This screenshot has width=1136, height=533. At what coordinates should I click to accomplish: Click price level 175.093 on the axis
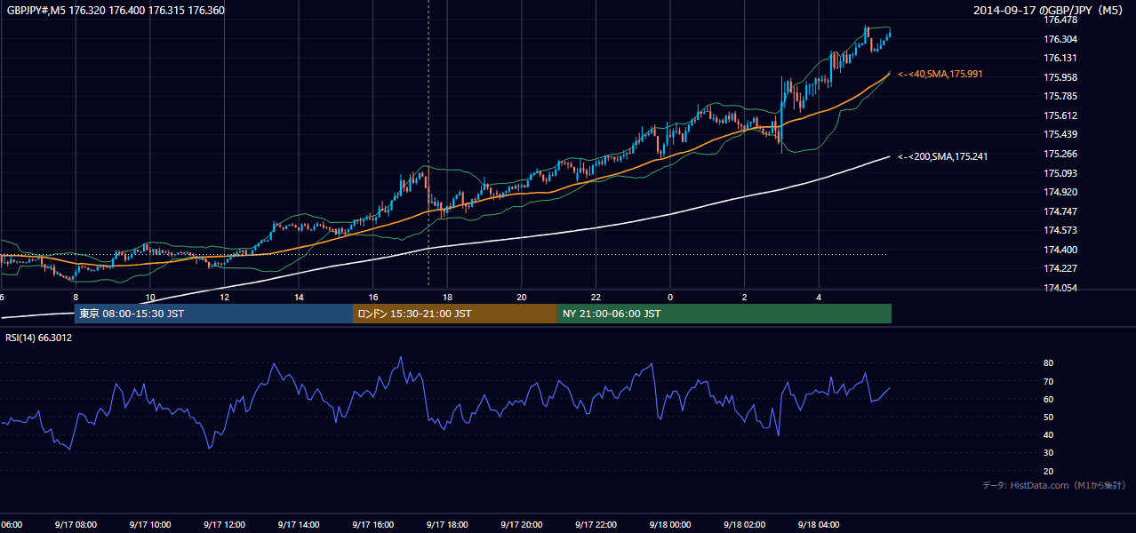(x=1060, y=173)
